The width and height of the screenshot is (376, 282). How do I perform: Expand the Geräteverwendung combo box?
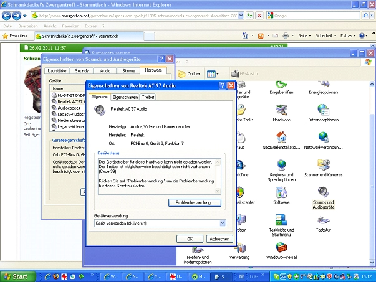pos(223,223)
